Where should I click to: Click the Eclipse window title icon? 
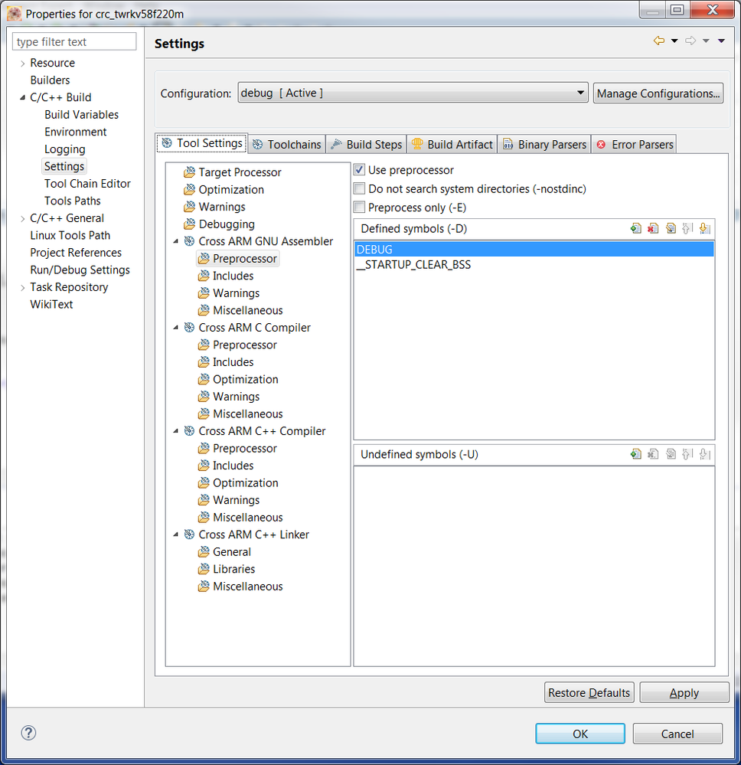coord(14,14)
